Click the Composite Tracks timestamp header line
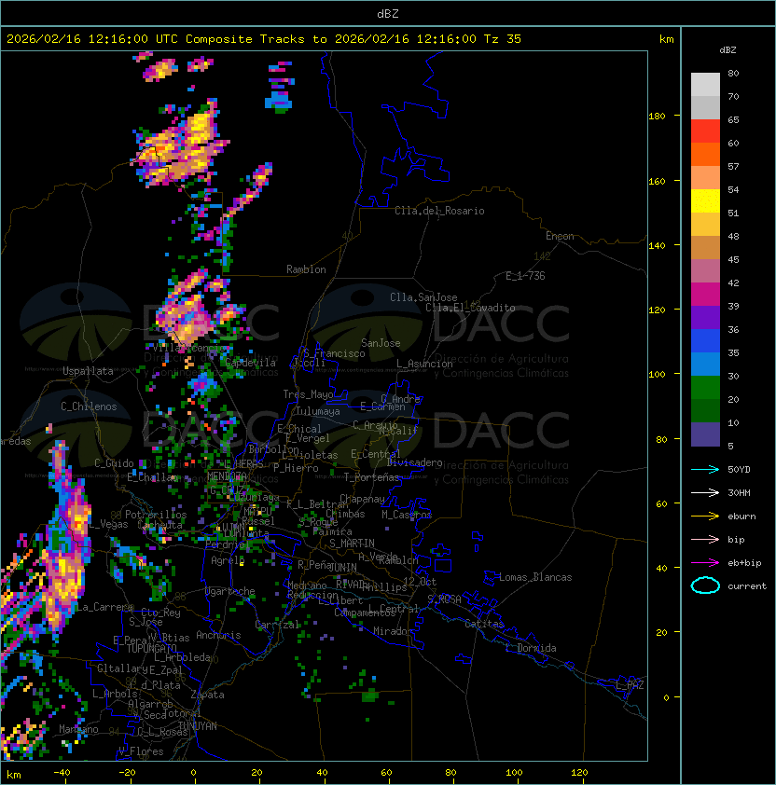 264,39
